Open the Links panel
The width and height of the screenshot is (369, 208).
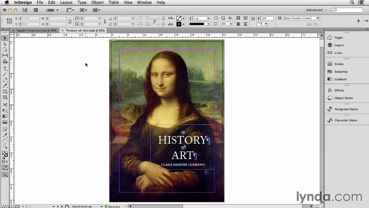tap(338, 53)
